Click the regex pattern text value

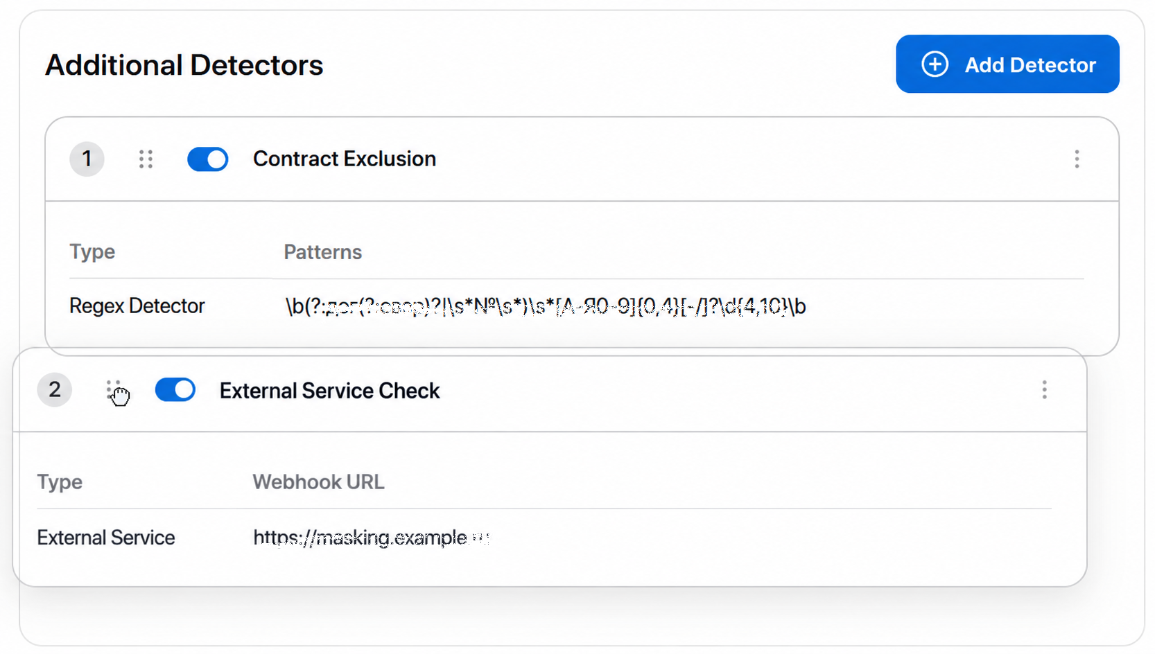click(x=546, y=306)
